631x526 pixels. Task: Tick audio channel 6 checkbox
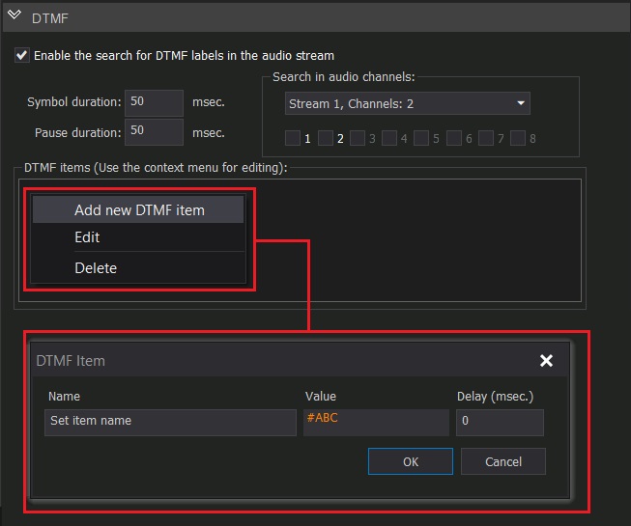pos(454,138)
